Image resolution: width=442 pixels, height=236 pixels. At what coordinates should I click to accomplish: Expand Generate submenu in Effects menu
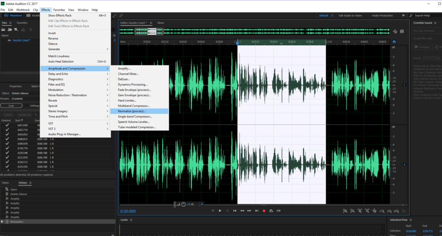[76, 49]
